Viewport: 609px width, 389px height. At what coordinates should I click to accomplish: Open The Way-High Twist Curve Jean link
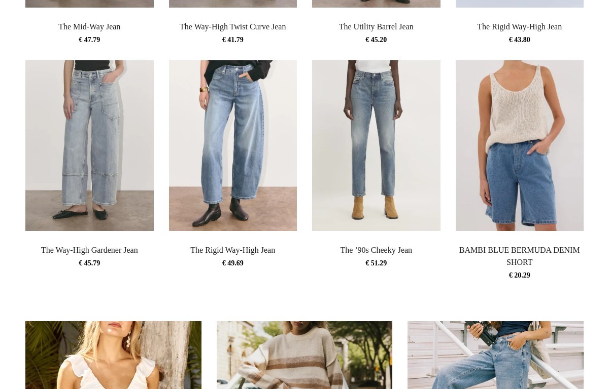coord(232,27)
